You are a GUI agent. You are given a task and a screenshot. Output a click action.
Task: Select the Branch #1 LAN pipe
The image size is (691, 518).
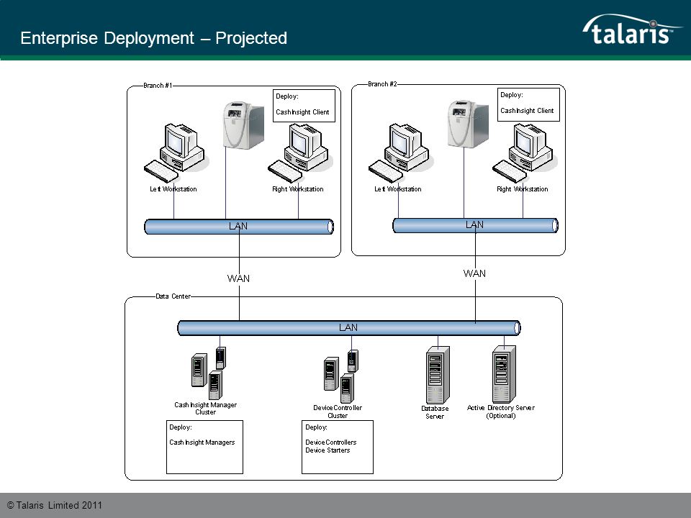239,227
